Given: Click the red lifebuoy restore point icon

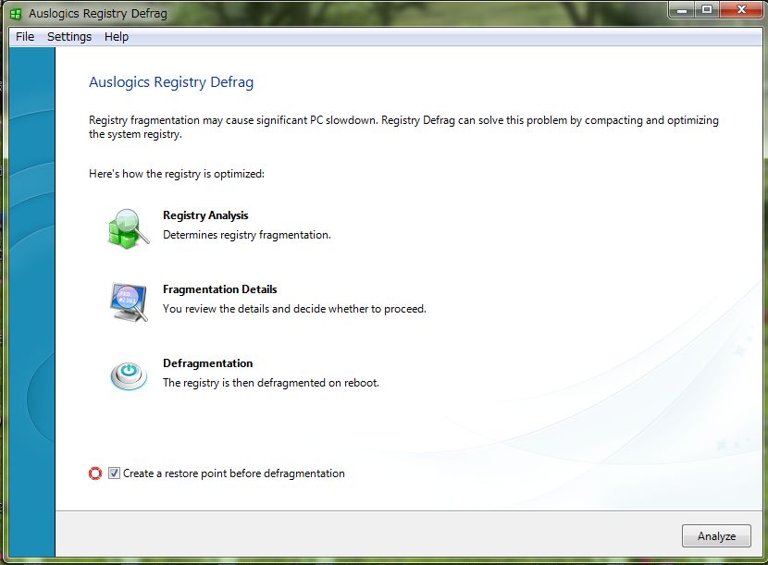Looking at the screenshot, I should (94, 473).
